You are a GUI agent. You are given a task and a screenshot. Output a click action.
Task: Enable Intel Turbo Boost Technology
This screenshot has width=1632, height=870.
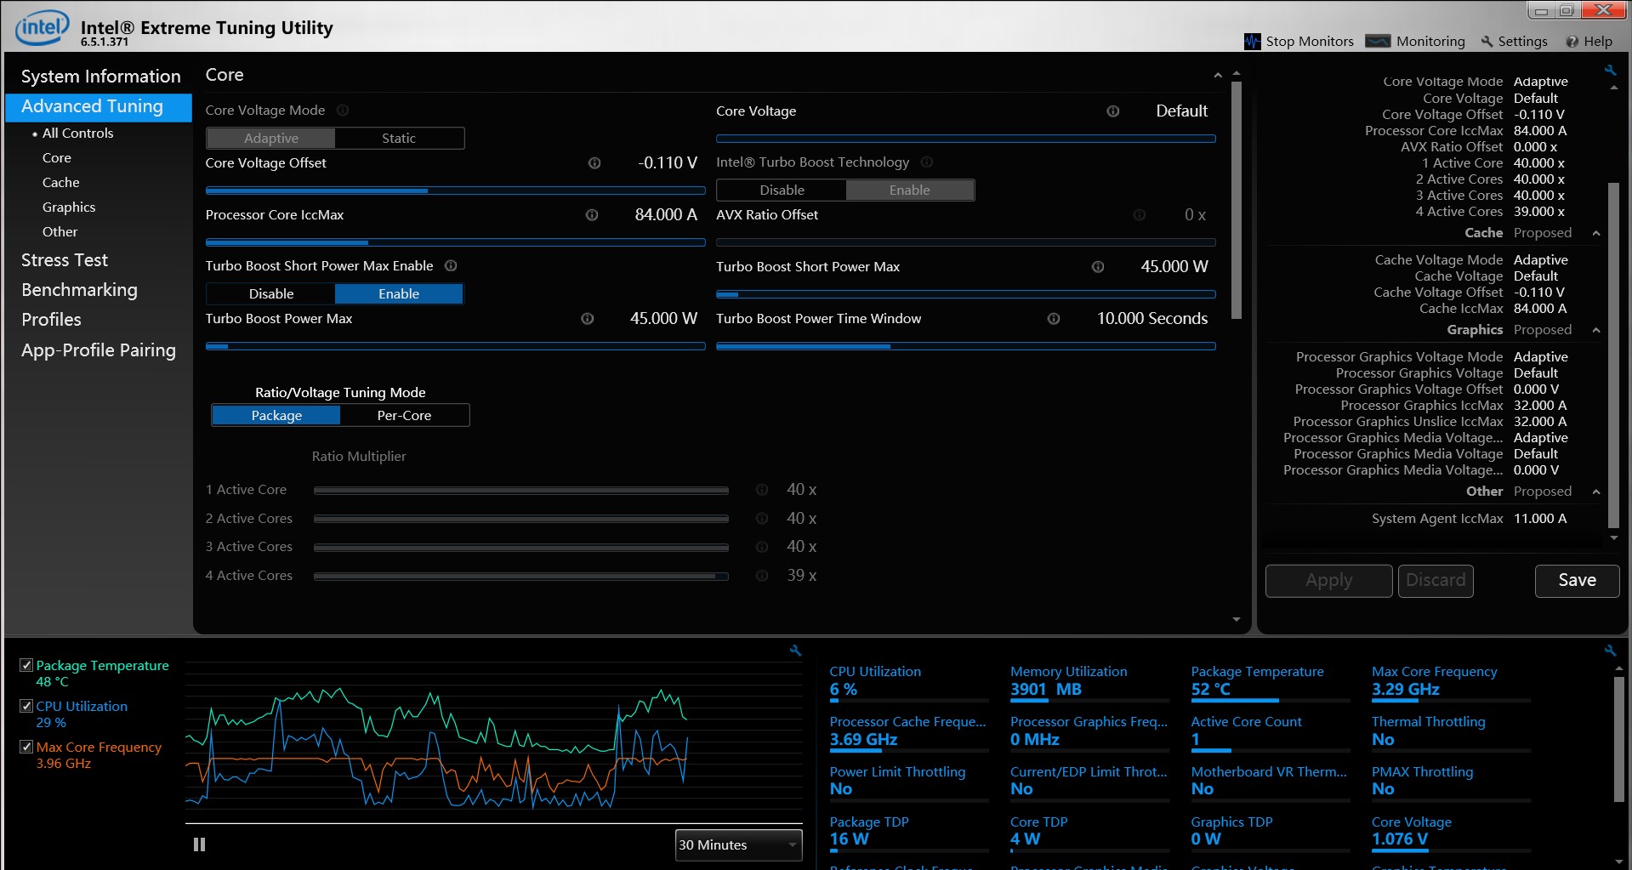(910, 190)
